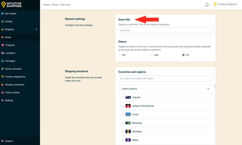Open the Intuitive Shipping account dropdown

click(228, 5)
